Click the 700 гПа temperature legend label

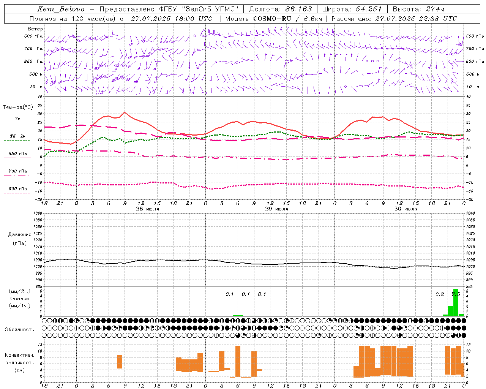[18, 171]
